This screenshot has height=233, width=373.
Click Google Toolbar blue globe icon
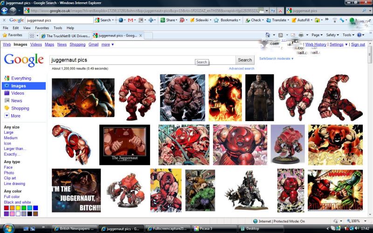click(121, 20)
